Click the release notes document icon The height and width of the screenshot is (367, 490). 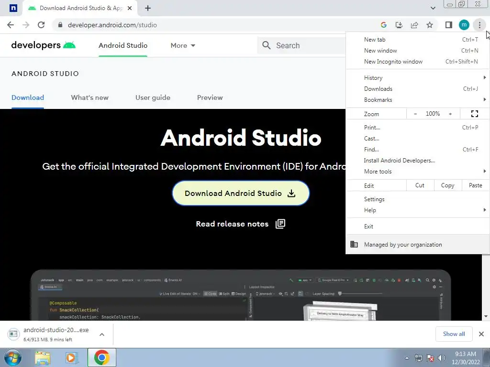pyautogui.click(x=280, y=224)
